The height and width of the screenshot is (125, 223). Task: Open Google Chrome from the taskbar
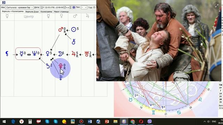[132, 122]
